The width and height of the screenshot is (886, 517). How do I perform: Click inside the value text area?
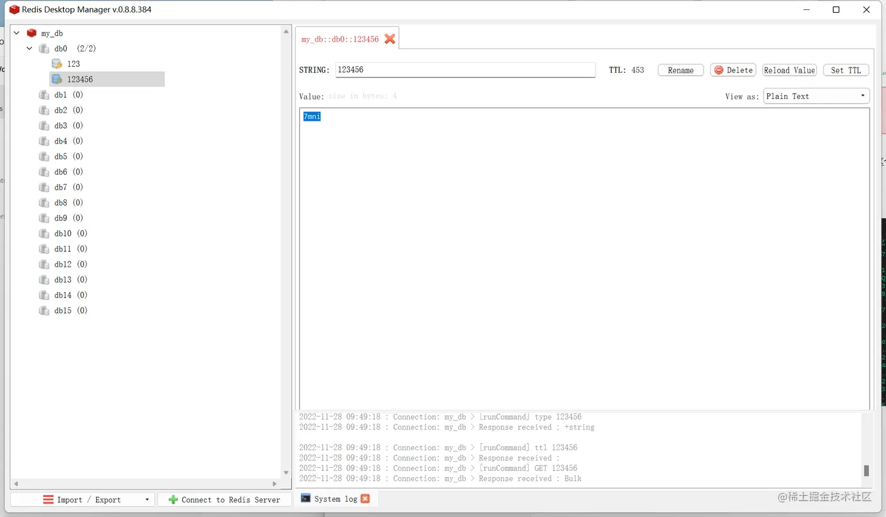click(x=584, y=258)
